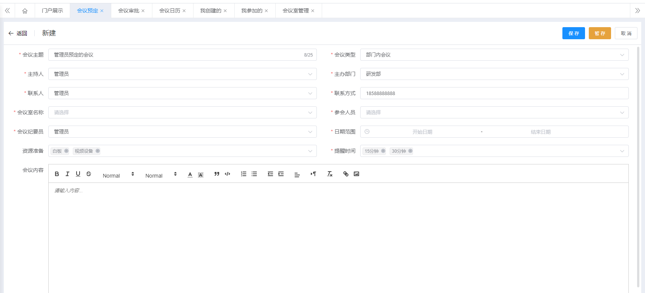
Task: Click the blue 保存 button
Action: pyautogui.click(x=573, y=33)
